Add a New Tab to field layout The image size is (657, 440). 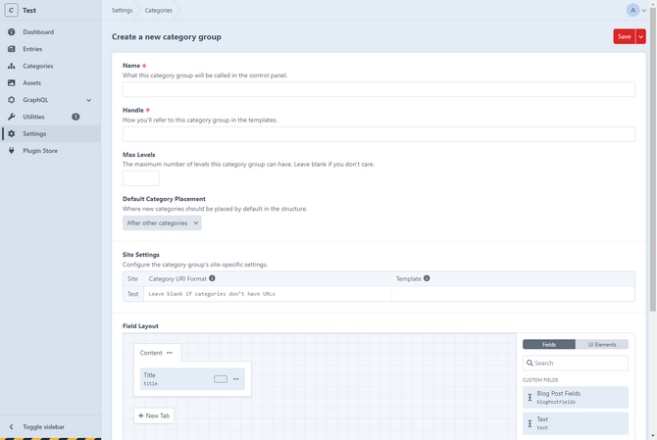154,416
